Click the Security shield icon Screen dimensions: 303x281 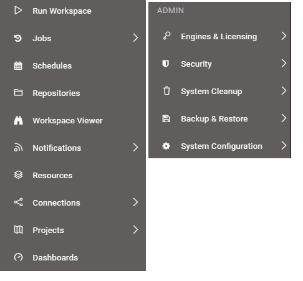166,64
